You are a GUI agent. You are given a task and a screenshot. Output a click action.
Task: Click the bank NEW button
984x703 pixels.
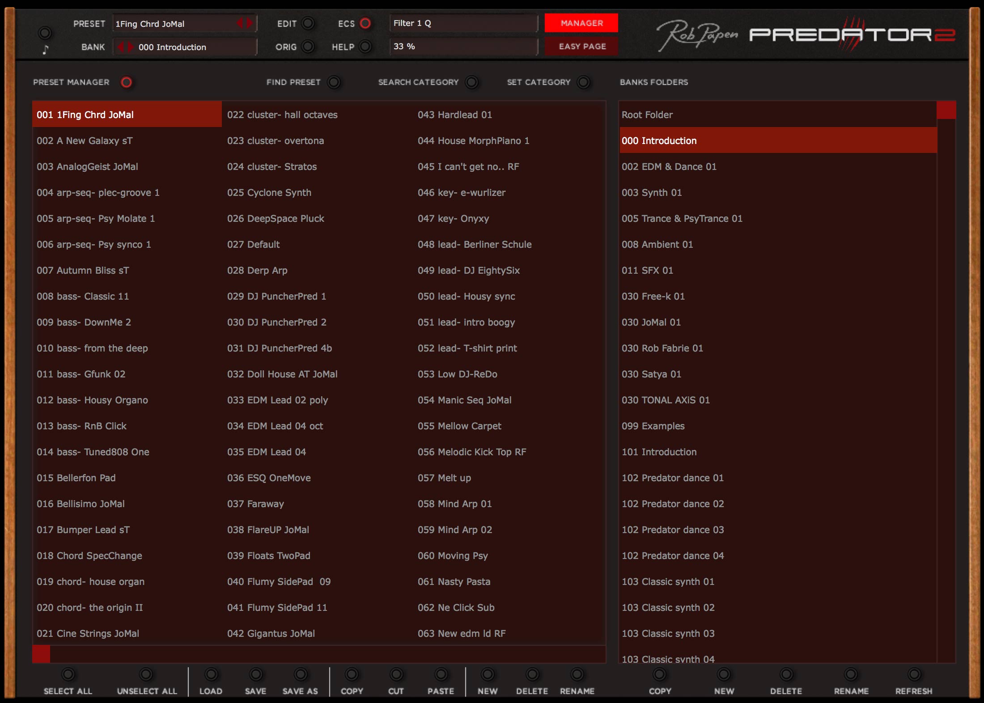pyautogui.click(x=724, y=674)
